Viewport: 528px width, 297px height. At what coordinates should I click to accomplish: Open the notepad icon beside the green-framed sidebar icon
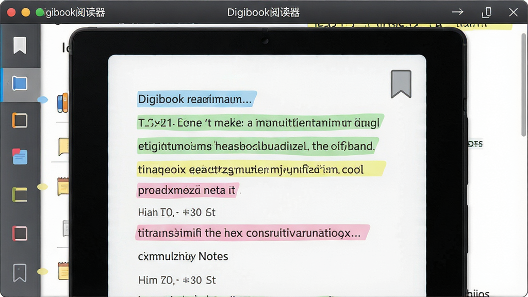point(63,186)
